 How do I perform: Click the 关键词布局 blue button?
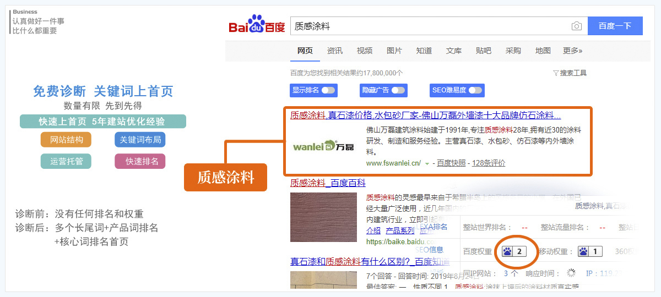coord(140,140)
